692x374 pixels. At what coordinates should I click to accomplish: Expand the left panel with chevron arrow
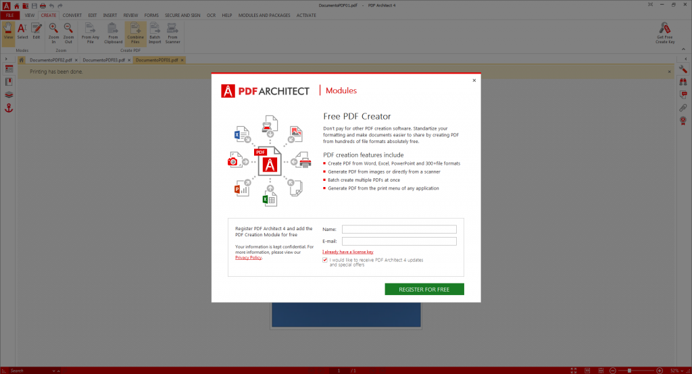pos(6,59)
